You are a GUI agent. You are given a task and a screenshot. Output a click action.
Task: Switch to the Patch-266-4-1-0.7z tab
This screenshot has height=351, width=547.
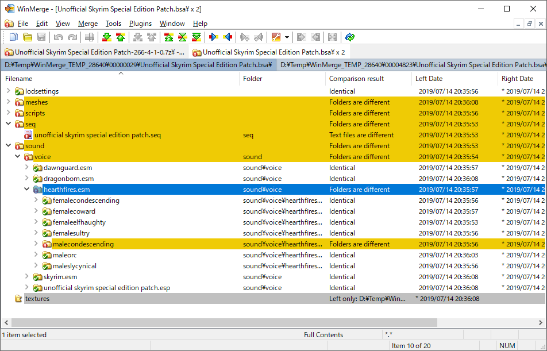tap(95, 52)
